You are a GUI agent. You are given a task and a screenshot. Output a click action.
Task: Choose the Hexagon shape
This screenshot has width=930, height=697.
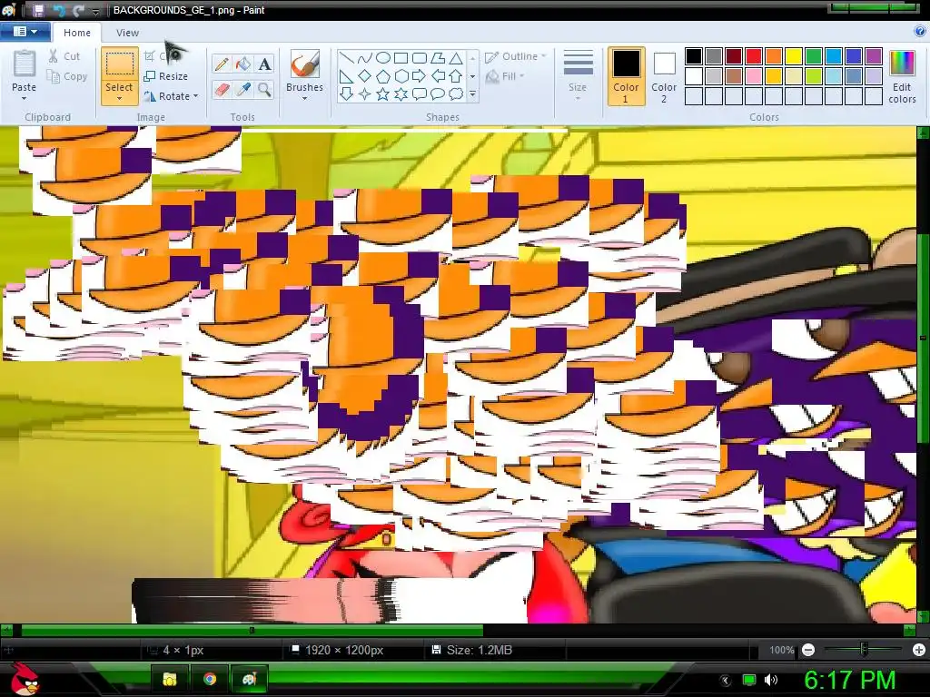401,76
